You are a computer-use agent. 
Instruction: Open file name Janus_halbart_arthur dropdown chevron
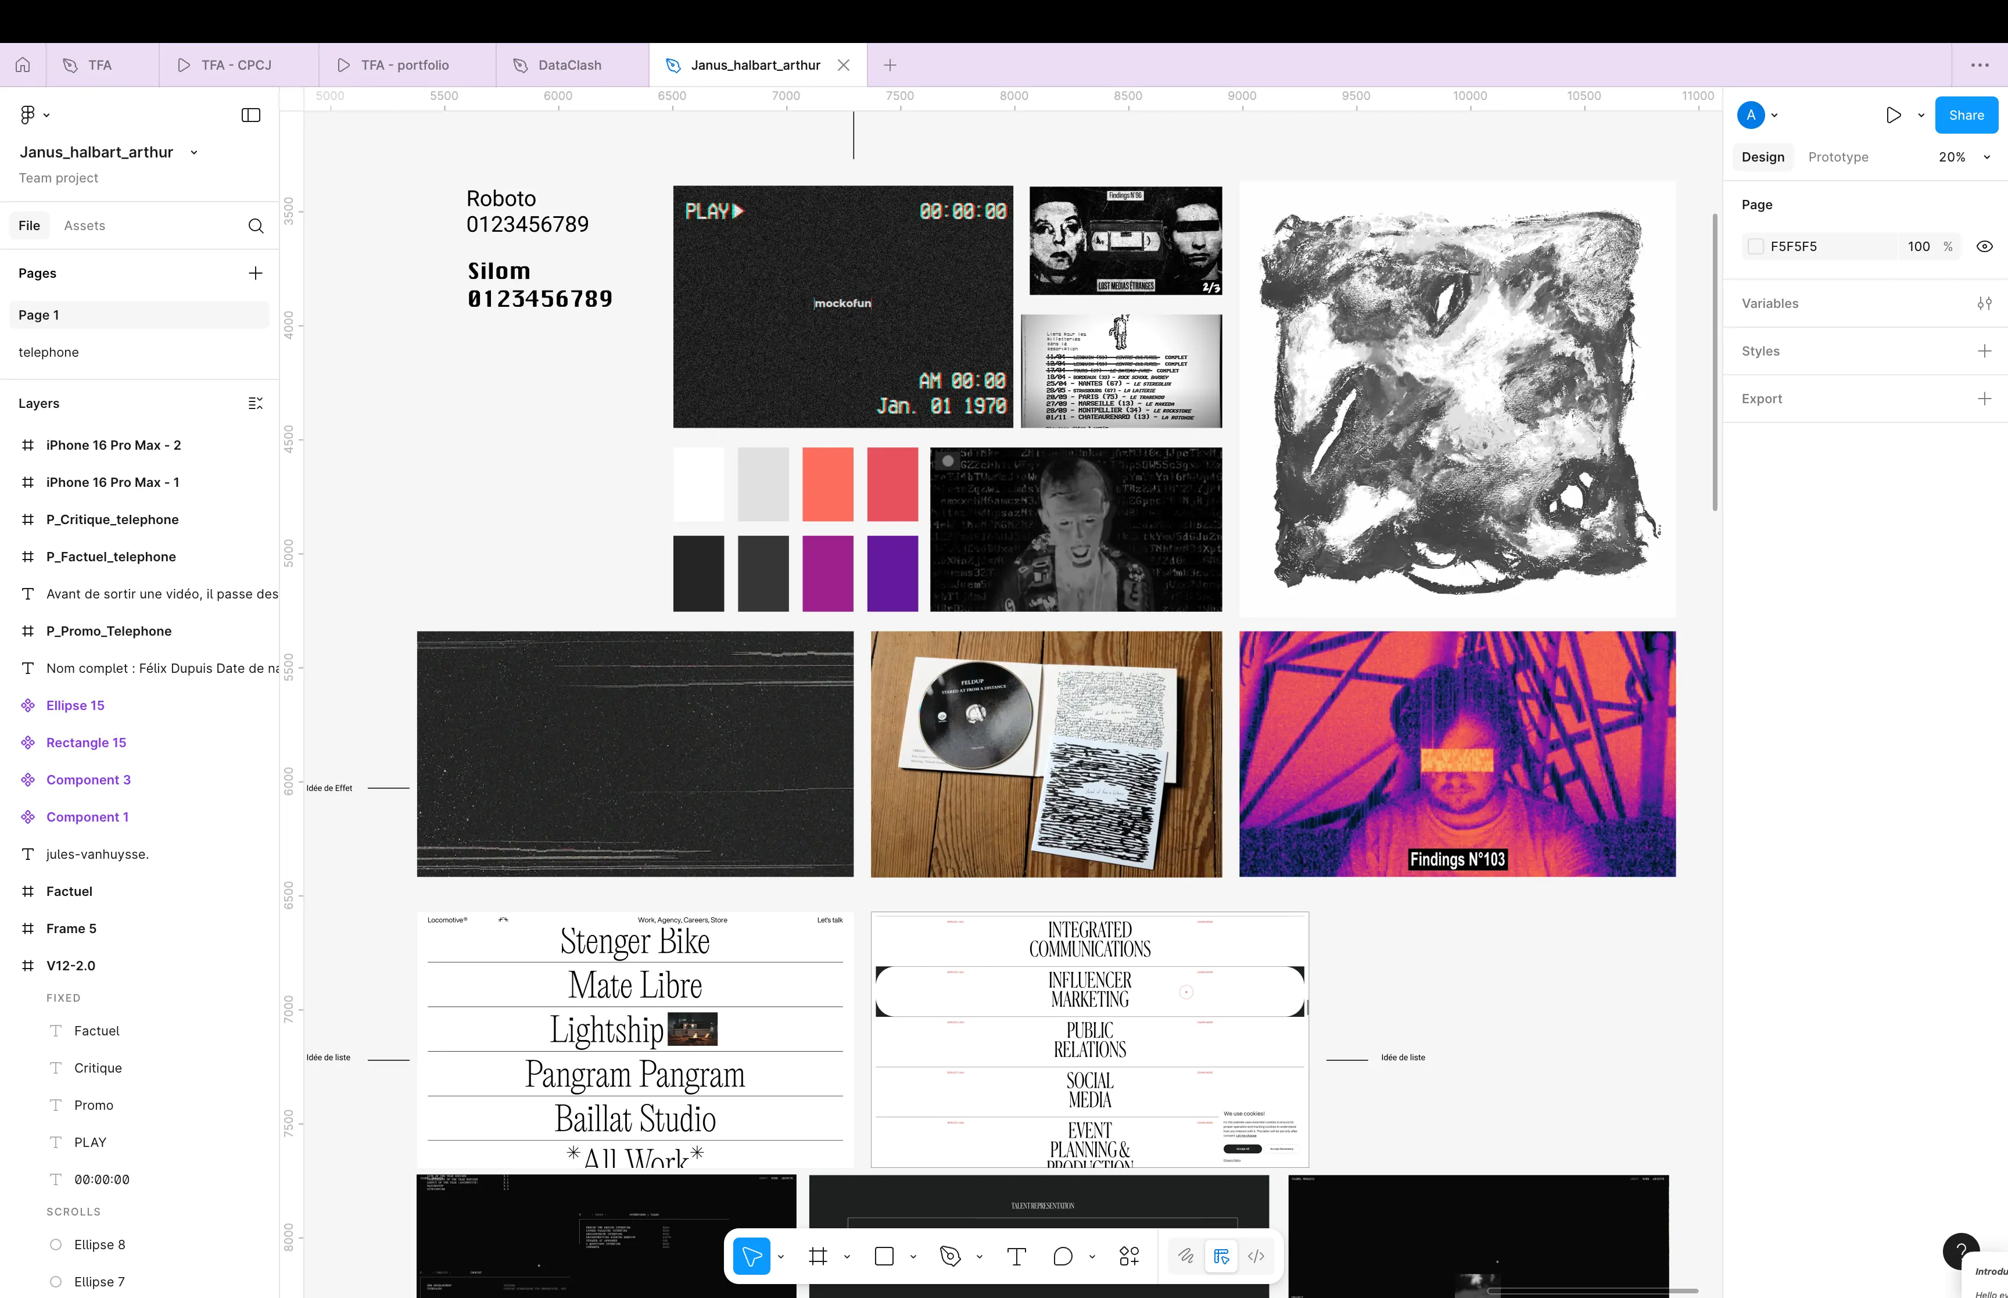tap(195, 153)
